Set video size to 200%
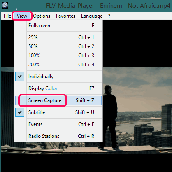Screen dimensions: 172x172 pos(58,65)
